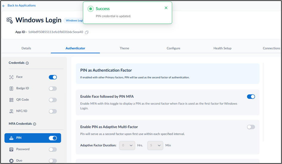Select the Face credential label

(19, 77)
